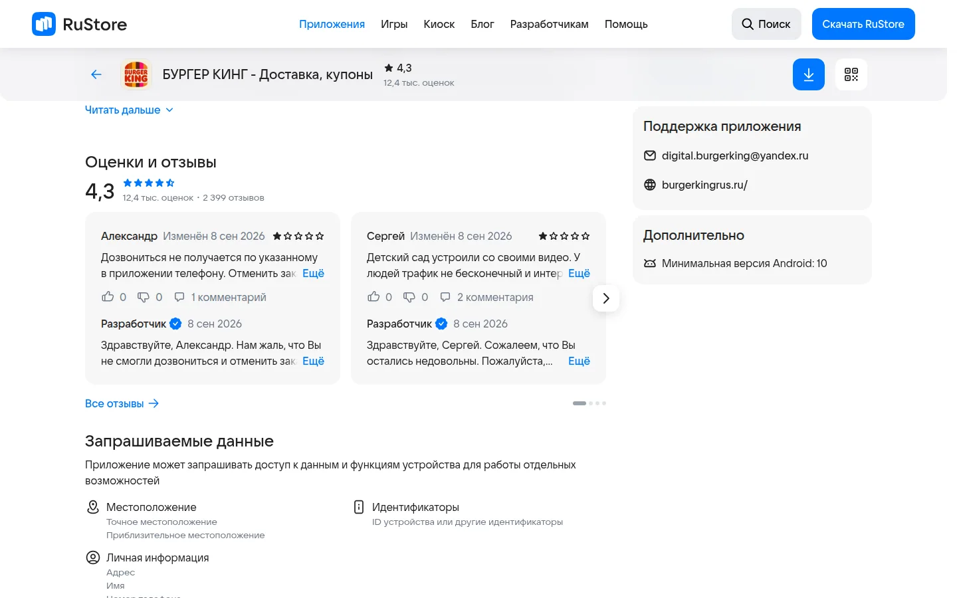Screen dimensions: 957x598
Task: Click the Приблизительное местоположение permission text
Action: coord(185,535)
